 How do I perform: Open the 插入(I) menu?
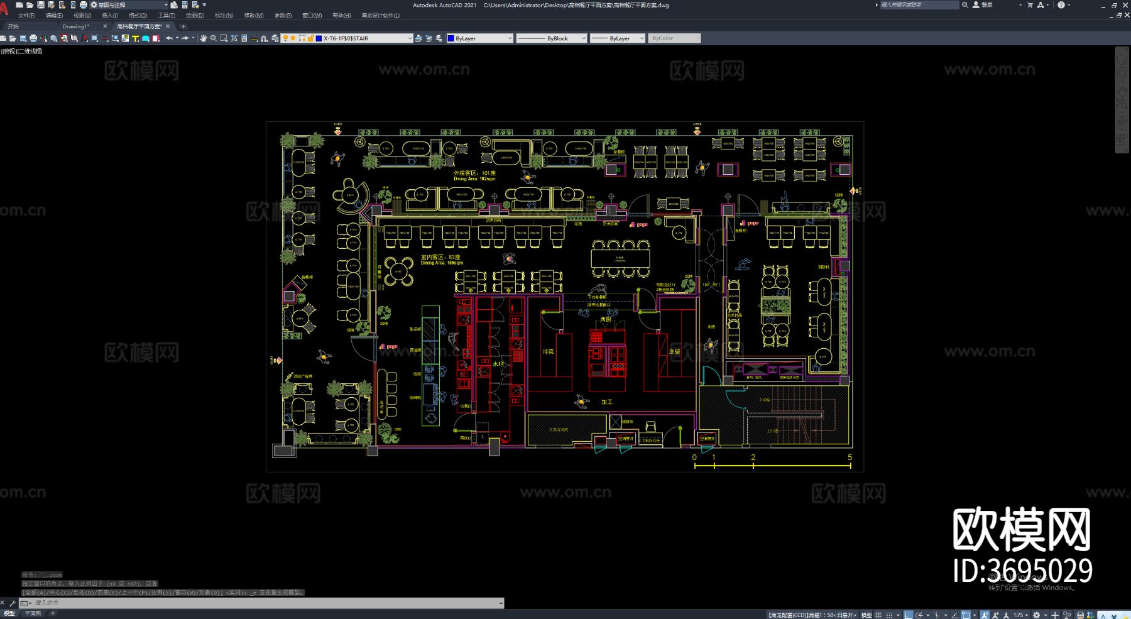pyautogui.click(x=109, y=15)
